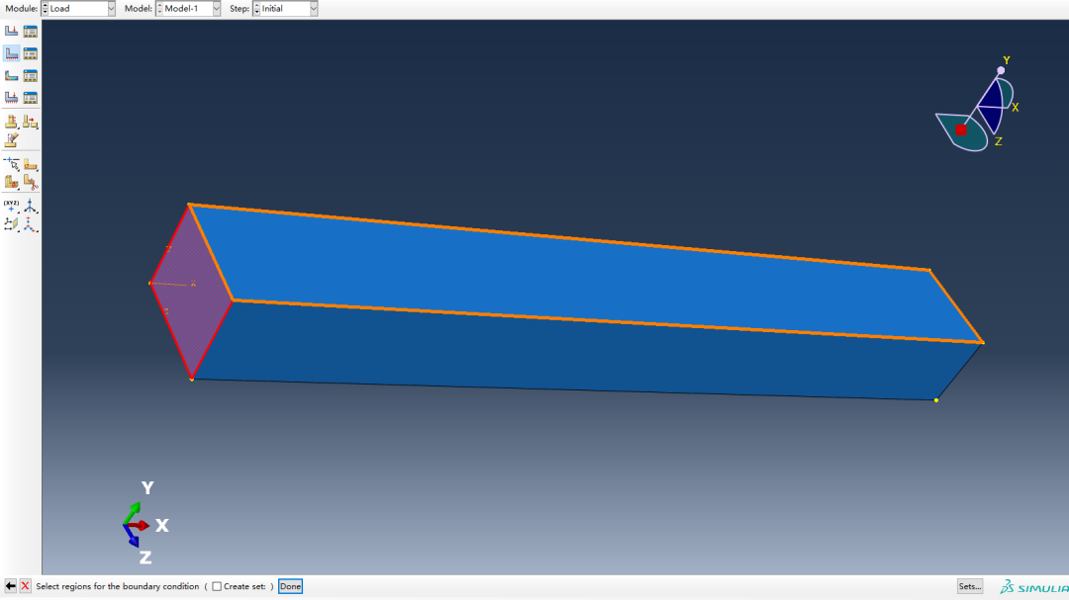Select the Create Predefined Field tool
The height and width of the screenshot is (600, 1069).
pos(12,75)
